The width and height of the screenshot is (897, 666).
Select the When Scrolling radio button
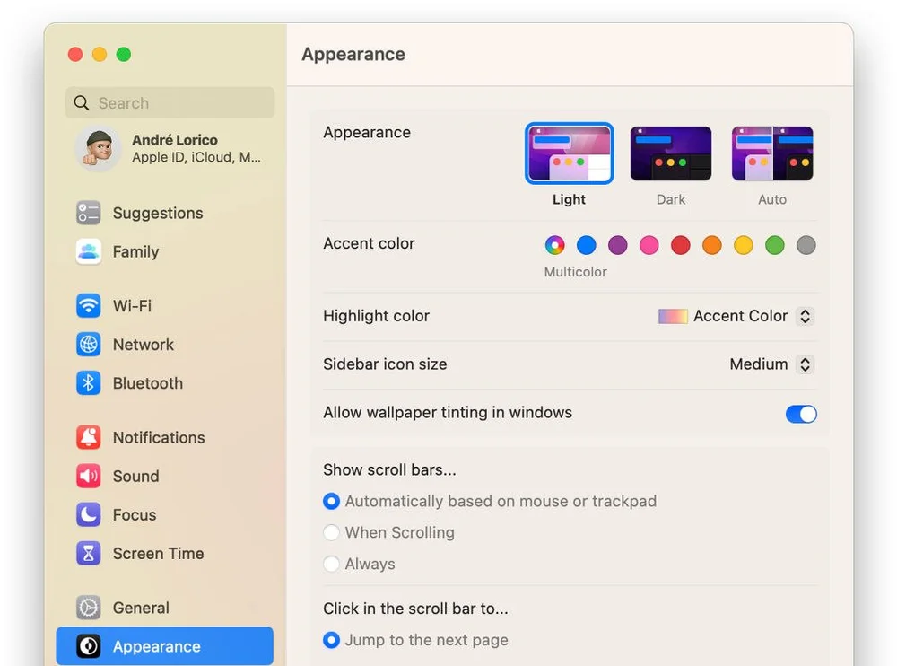pyautogui.click(x=332, y=532)
